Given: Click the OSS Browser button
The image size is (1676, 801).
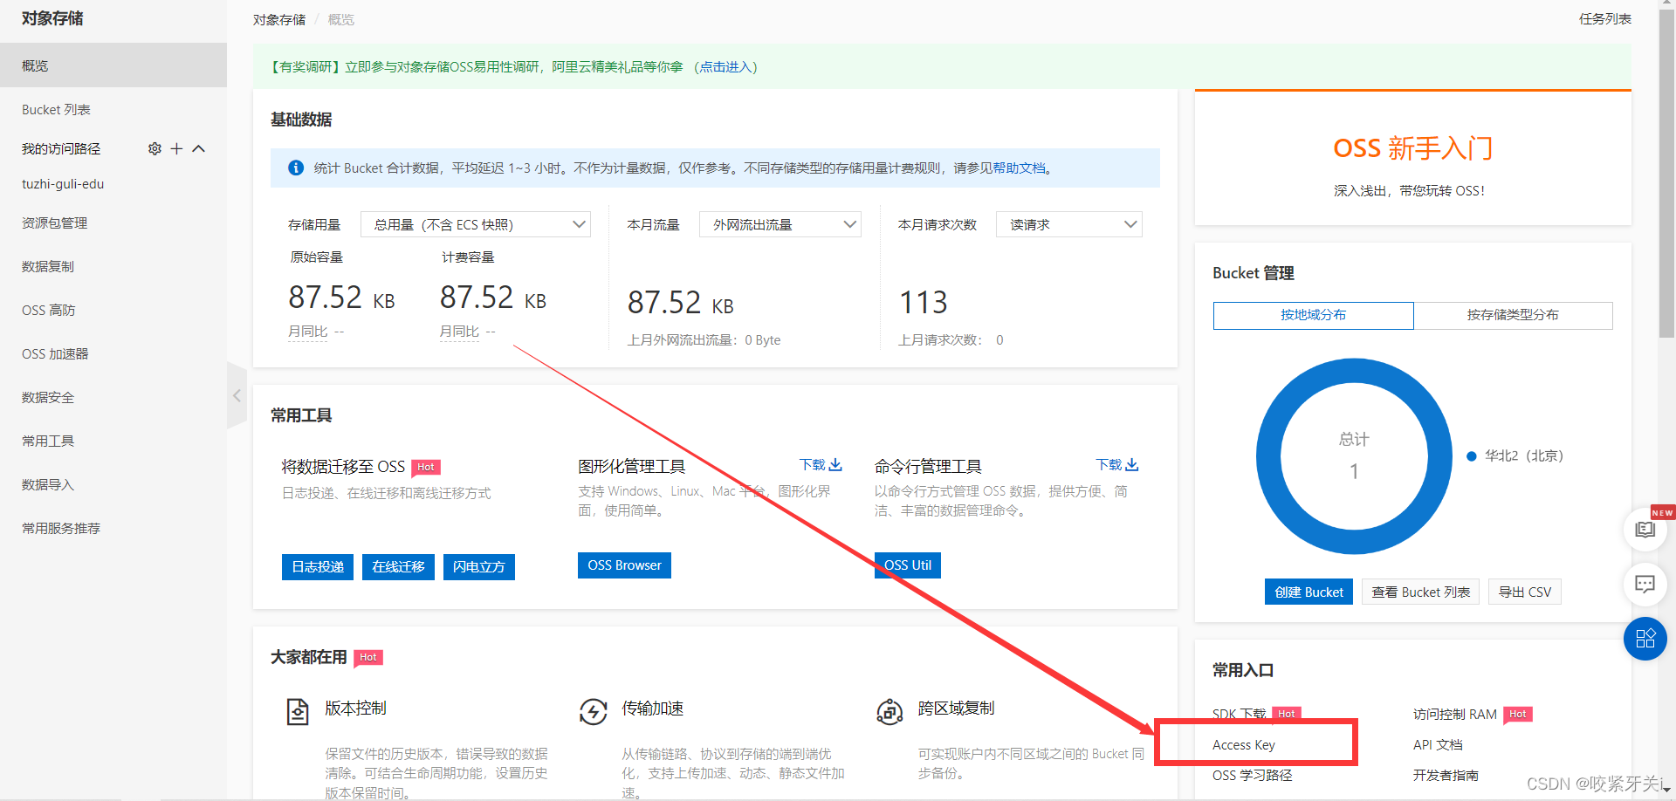Looking at the screenshot, I should click(x=624, y=565).
